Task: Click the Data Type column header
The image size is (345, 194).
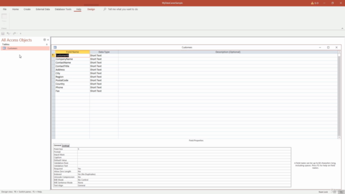Action: [104, 52]
